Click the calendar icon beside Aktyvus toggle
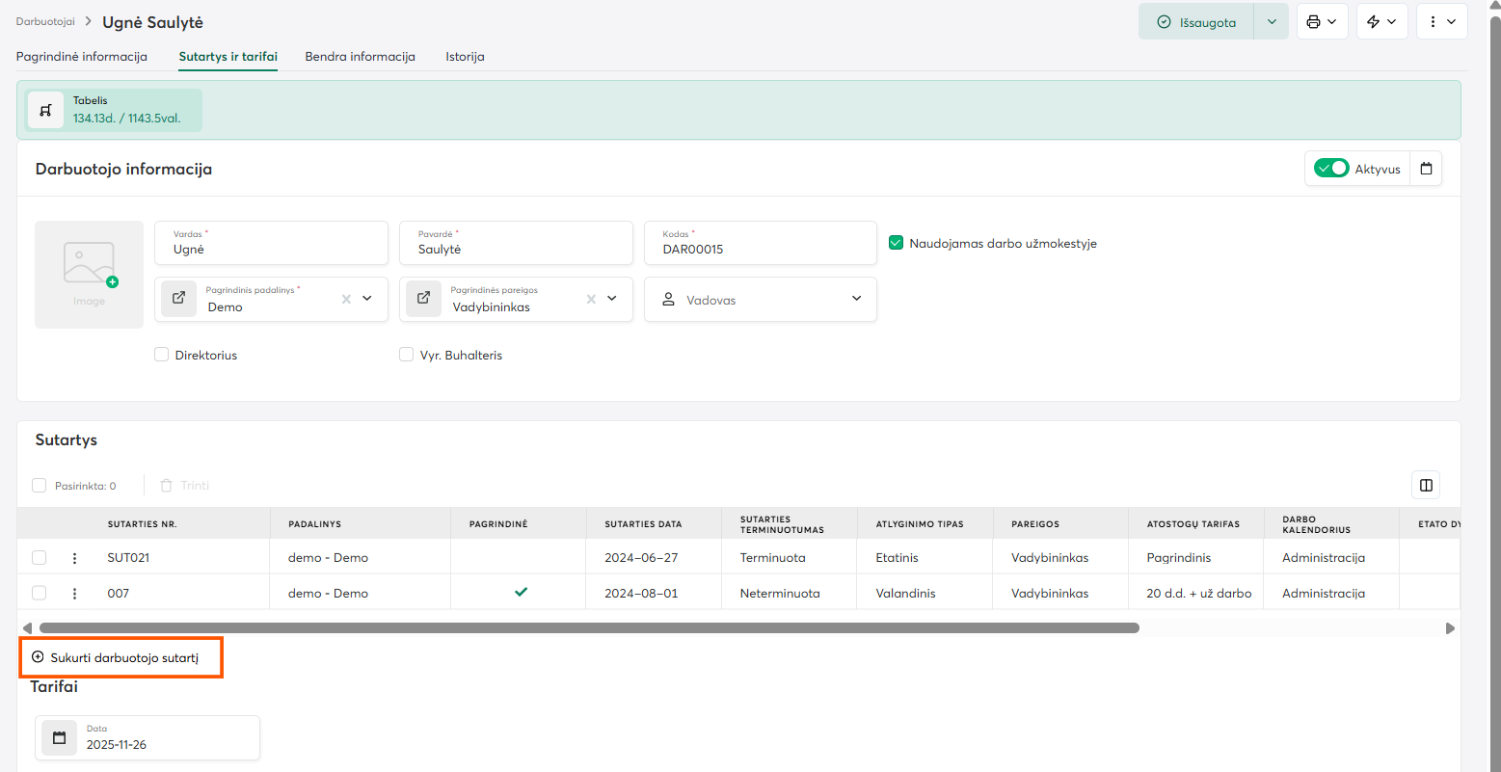Screen dimensions: 1501x772 tap(1426, 169)
